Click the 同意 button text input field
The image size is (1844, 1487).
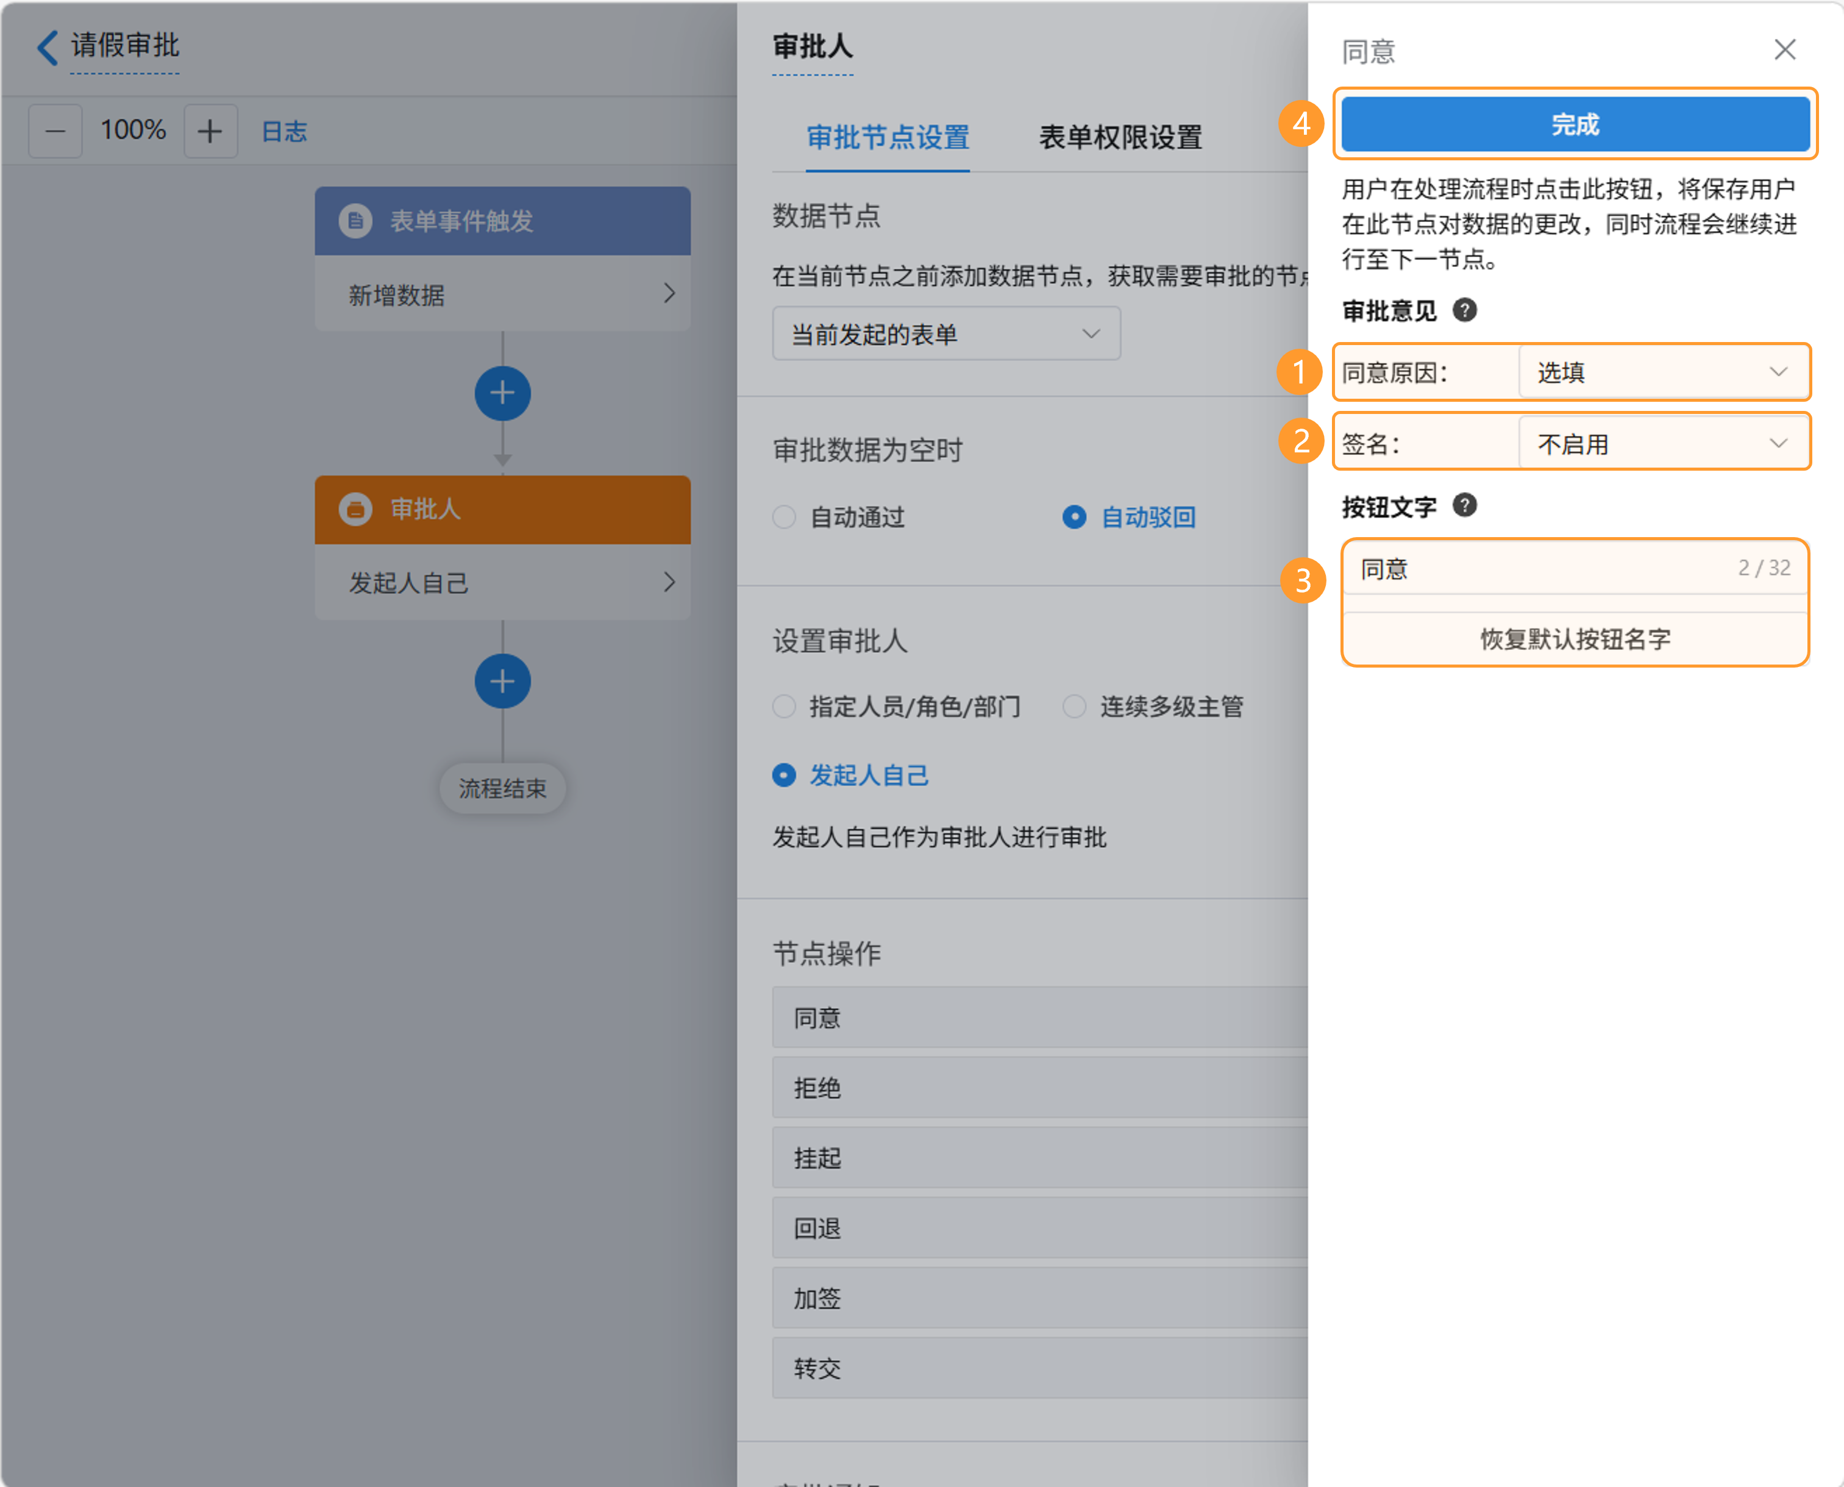1542,569
